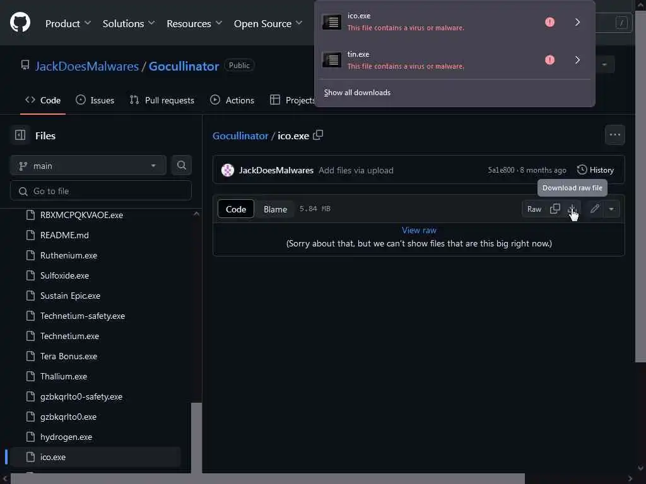Click the edit file pencil icon
The image size is (646, 484).
[x=594, y=209]
